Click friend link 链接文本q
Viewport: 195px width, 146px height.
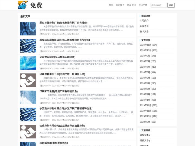(x=145, y=141)
